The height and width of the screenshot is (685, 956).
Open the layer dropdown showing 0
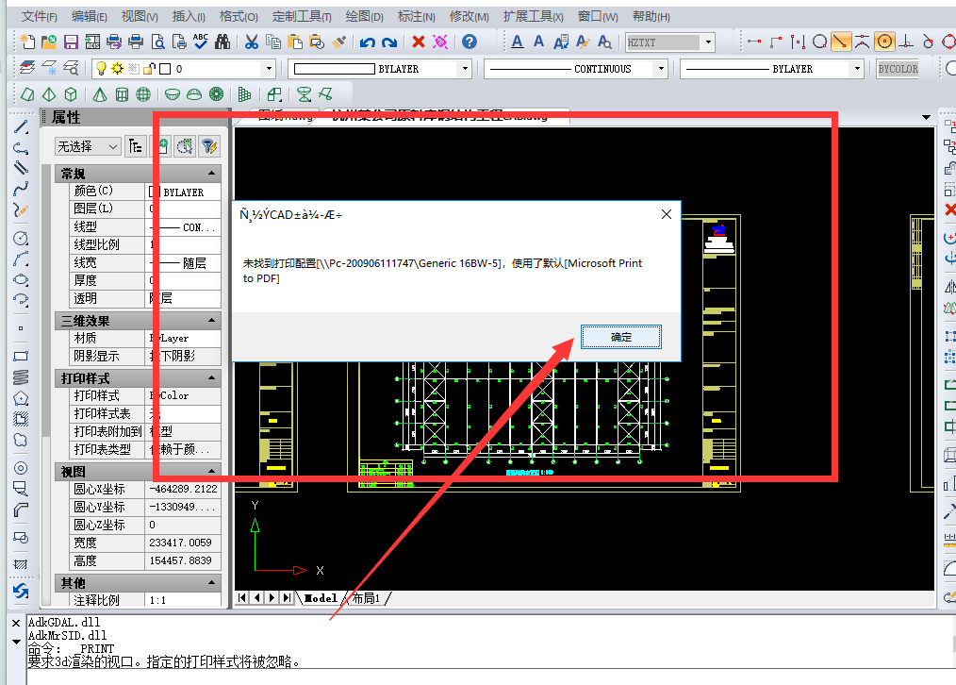(x=269, y=68)
